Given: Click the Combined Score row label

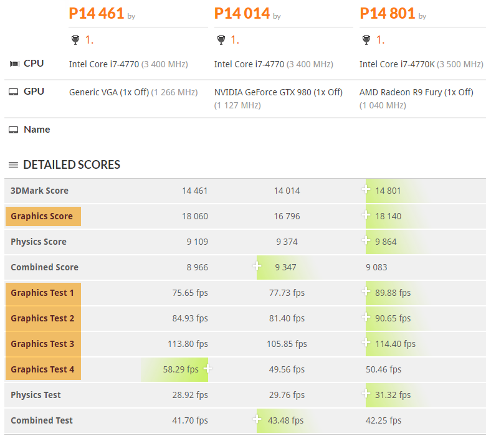Looking at the screenshot, I should click(x=44, y=267).
